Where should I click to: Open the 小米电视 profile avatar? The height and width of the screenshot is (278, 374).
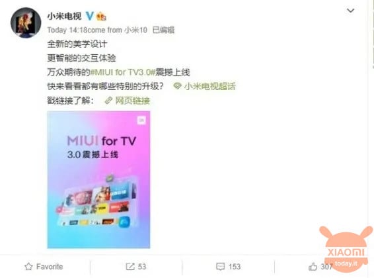coord(26,23)
